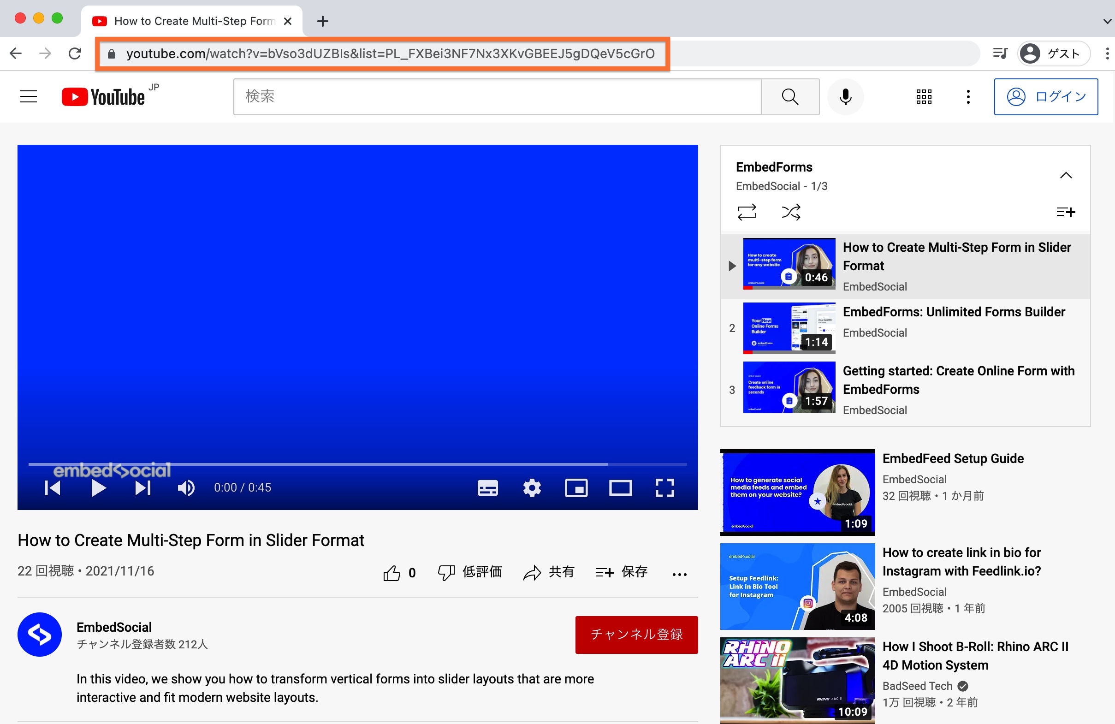This screenshot has width=1115, height=724.
Task: Open more actions ellipsis under video
Action: (679, 574)
